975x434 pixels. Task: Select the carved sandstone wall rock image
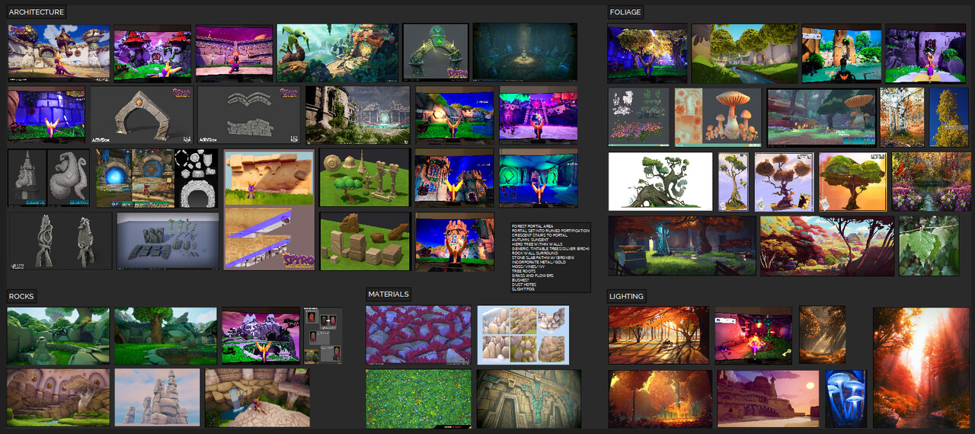coord(59,398)
